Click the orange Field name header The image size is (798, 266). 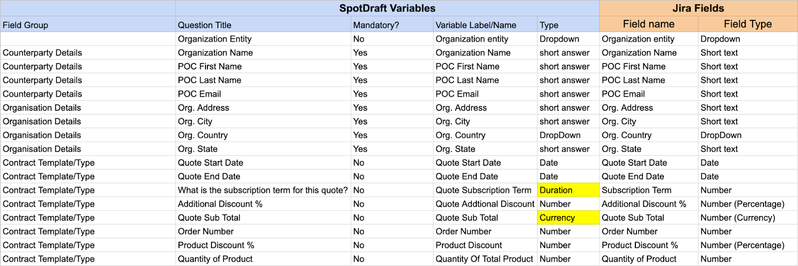(x=648, y=24)
